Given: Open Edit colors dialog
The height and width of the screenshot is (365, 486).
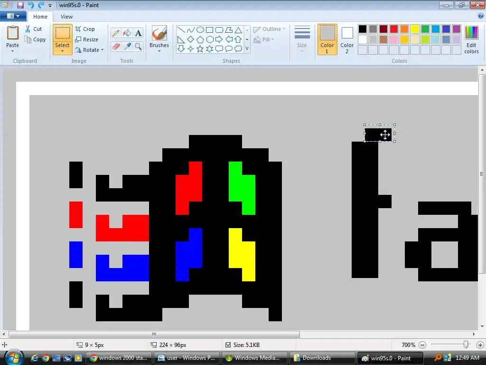Looking at the screenshot, I should (471, 40).
